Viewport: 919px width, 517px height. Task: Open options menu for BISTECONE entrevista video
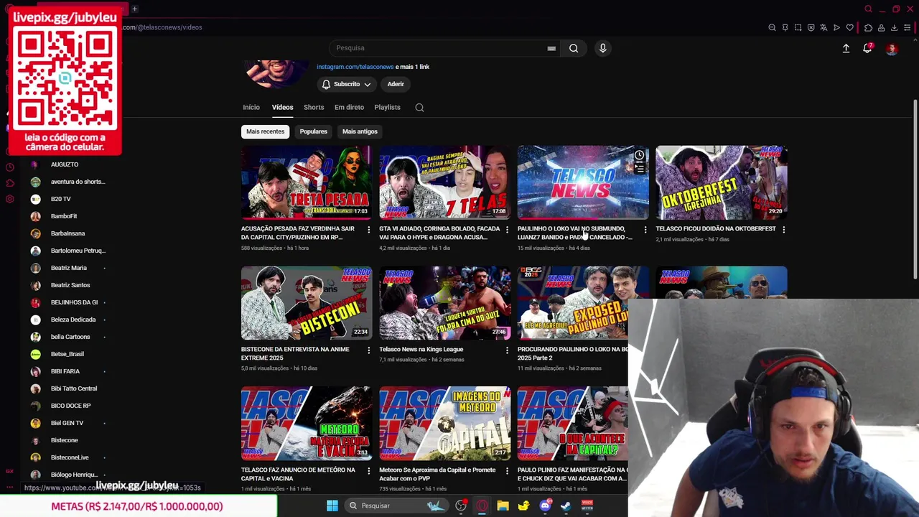[368, 350]
